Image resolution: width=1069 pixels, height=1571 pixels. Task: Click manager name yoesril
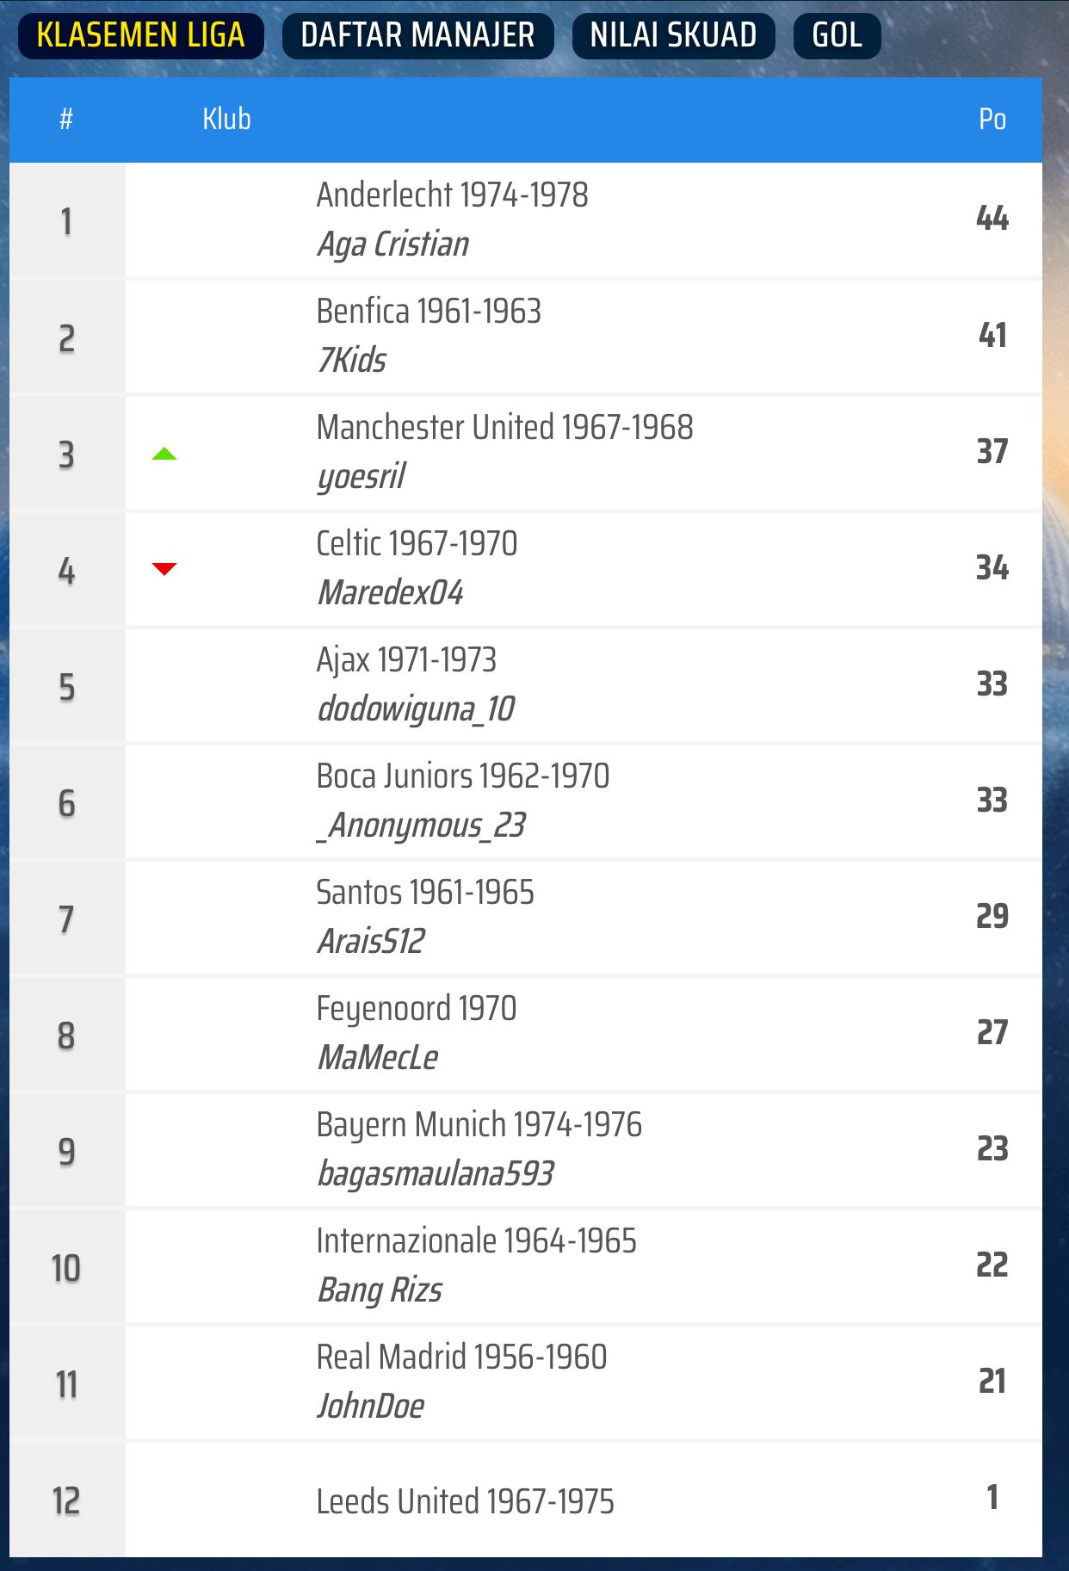pos(361,476)
